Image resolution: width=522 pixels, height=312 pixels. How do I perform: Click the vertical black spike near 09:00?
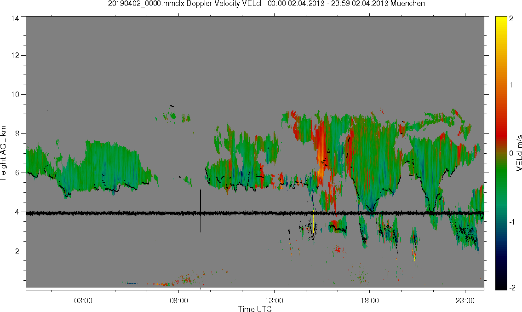tap(201, 210)
